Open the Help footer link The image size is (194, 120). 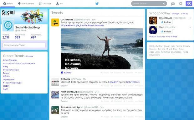point(173,46)
